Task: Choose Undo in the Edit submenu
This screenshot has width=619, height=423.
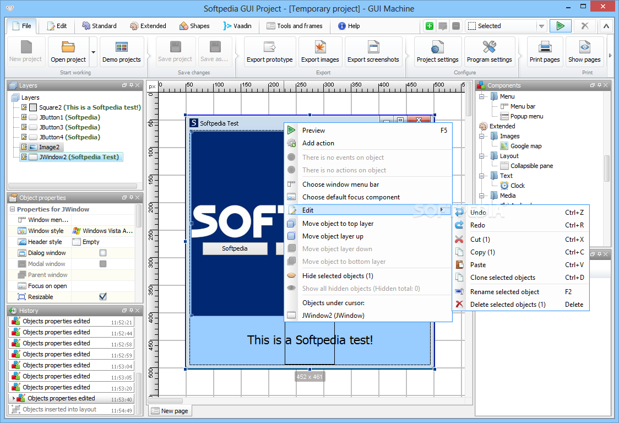Action: tap(521, 213)
